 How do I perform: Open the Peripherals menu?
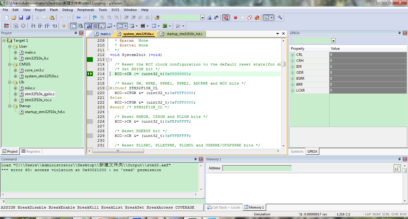click(x=86, y=10)
